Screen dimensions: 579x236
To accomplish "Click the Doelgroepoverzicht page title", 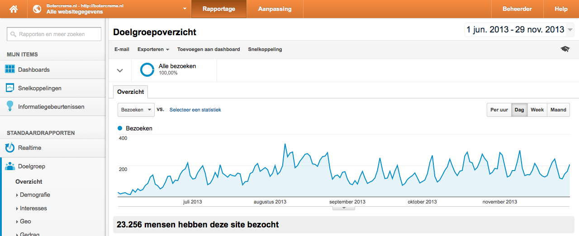I will (x=155, y=32).
